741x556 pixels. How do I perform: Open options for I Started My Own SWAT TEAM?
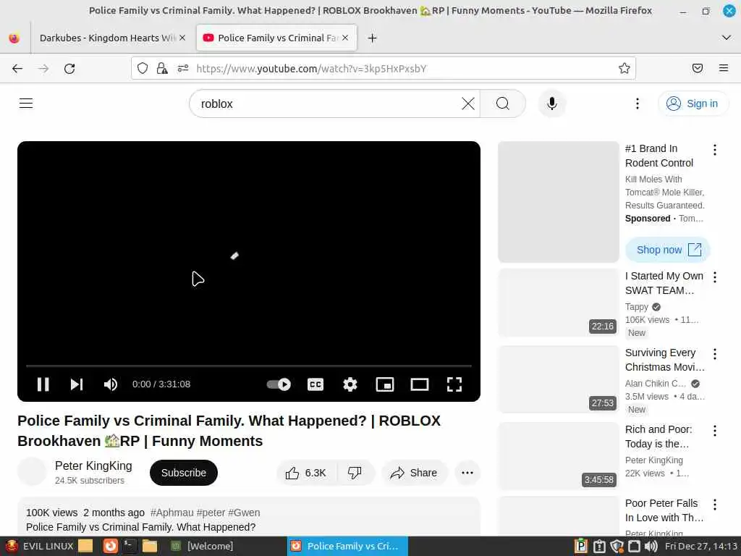714,277
